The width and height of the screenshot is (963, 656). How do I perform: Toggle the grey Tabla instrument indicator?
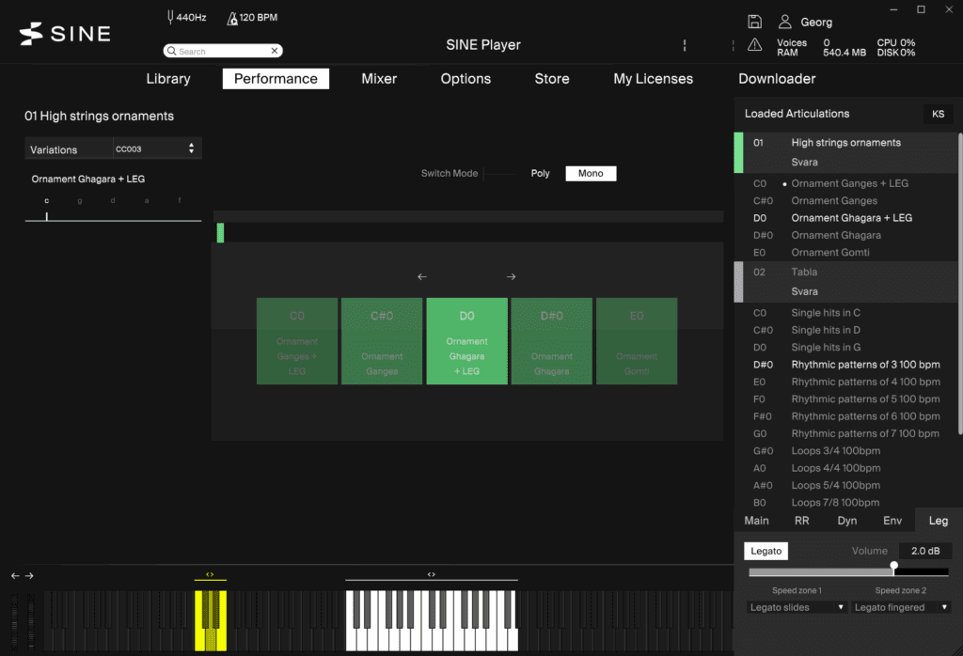click(739, 282)
